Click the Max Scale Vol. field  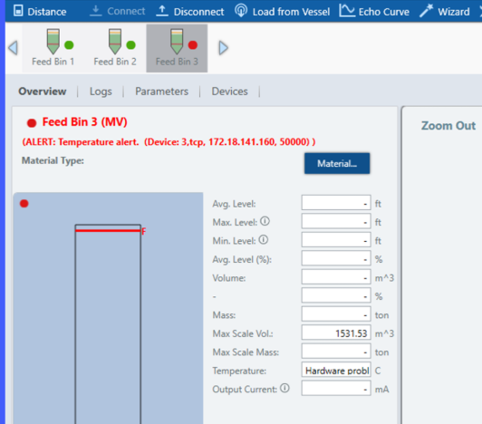(336, 333)
